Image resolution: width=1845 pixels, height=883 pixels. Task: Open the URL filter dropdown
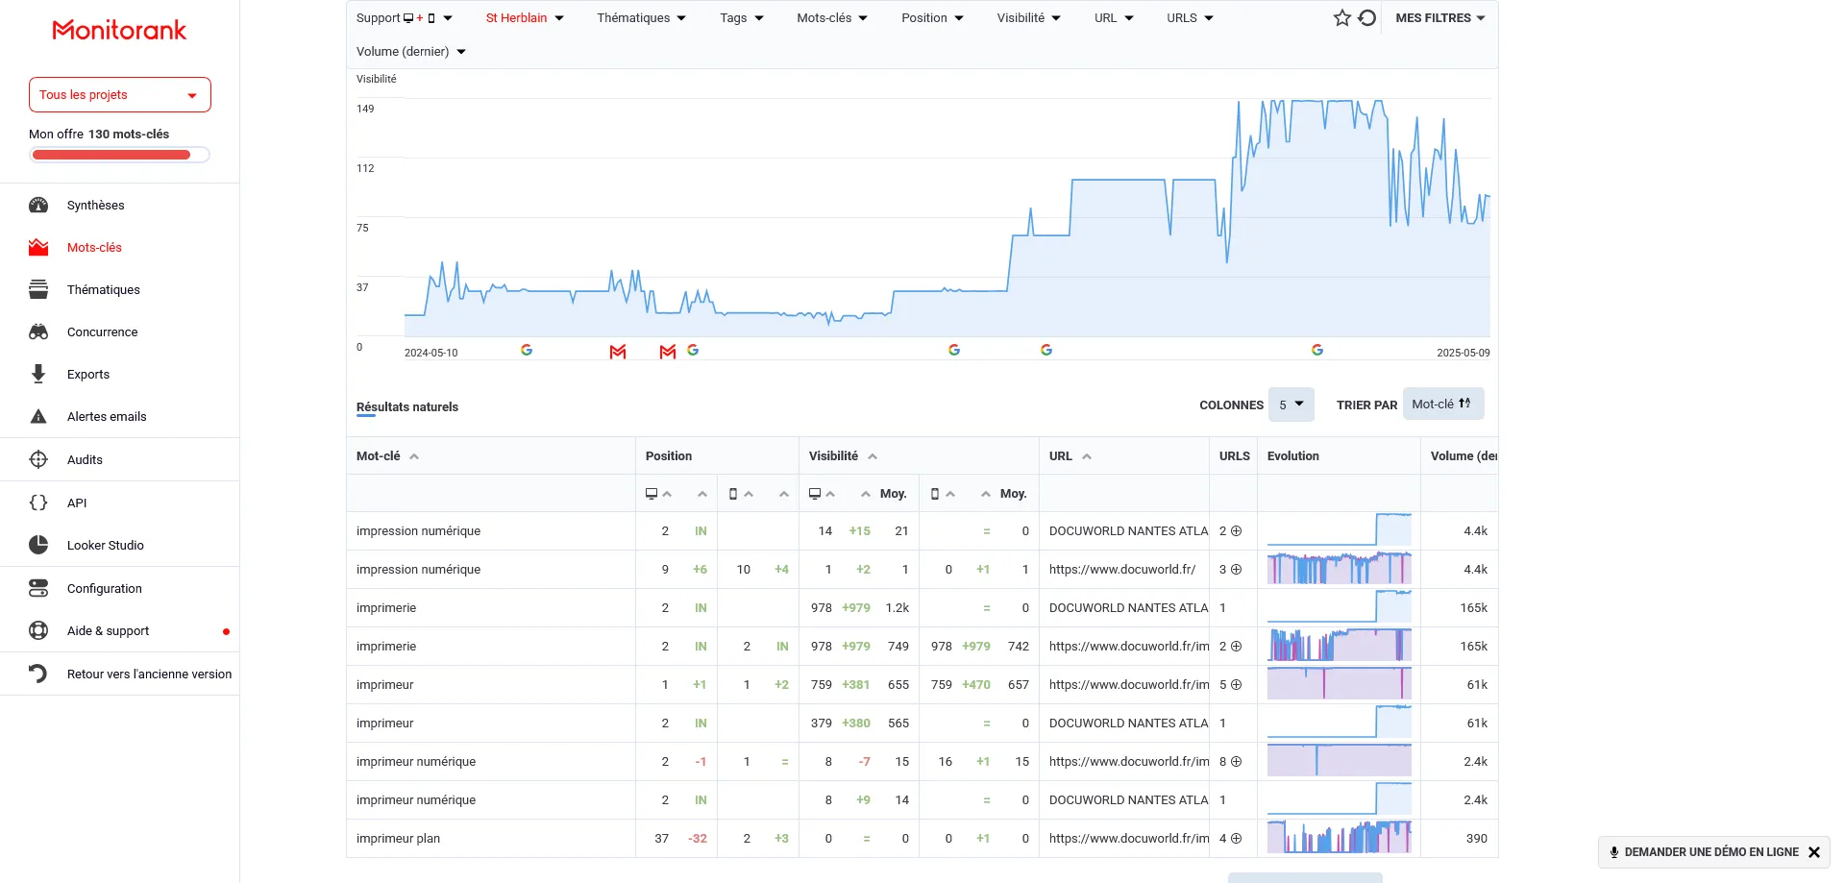pos(1114,17)
